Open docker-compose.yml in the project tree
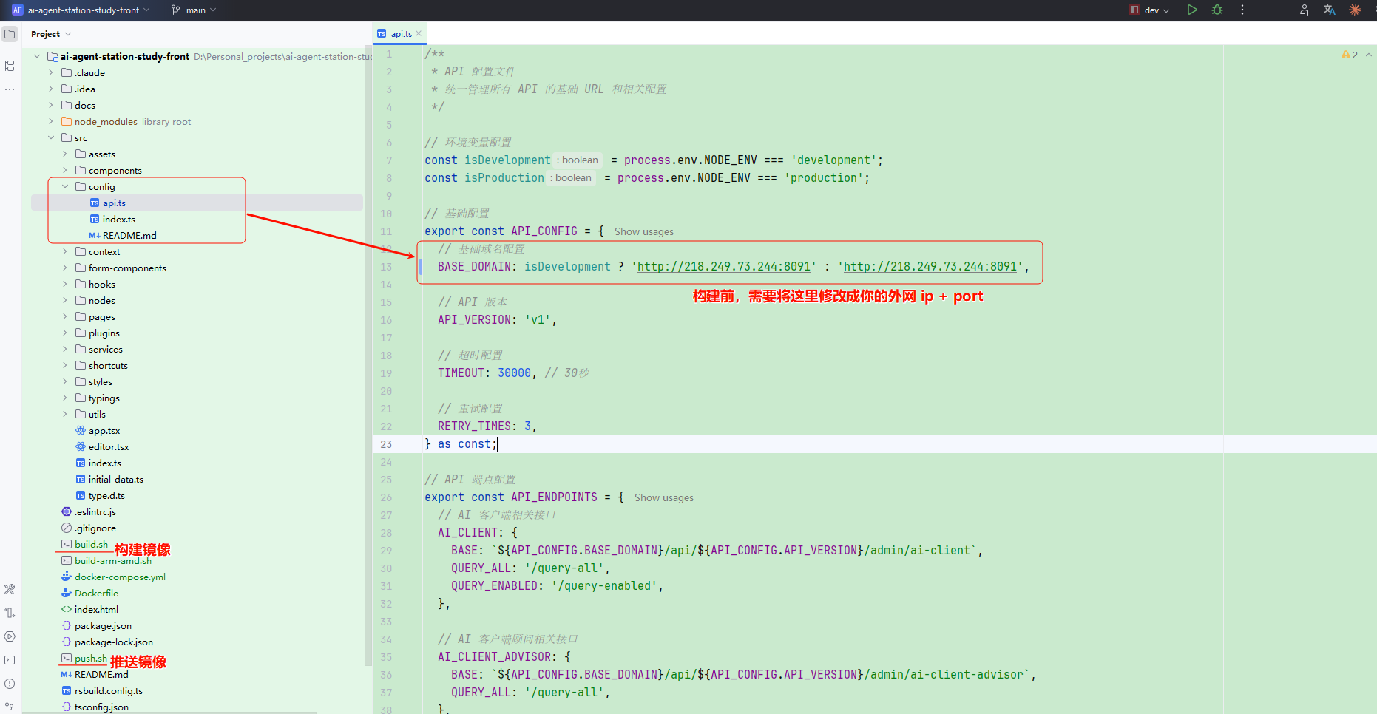The height and width of the screenshot is (714, 1377). [120, 577]
